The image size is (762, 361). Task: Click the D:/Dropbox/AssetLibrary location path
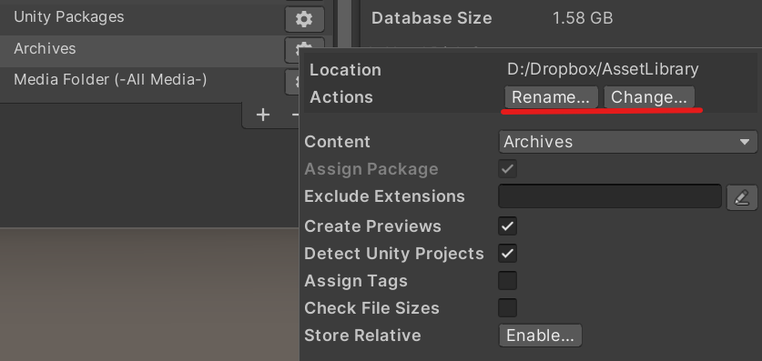(x=603, y=69)
